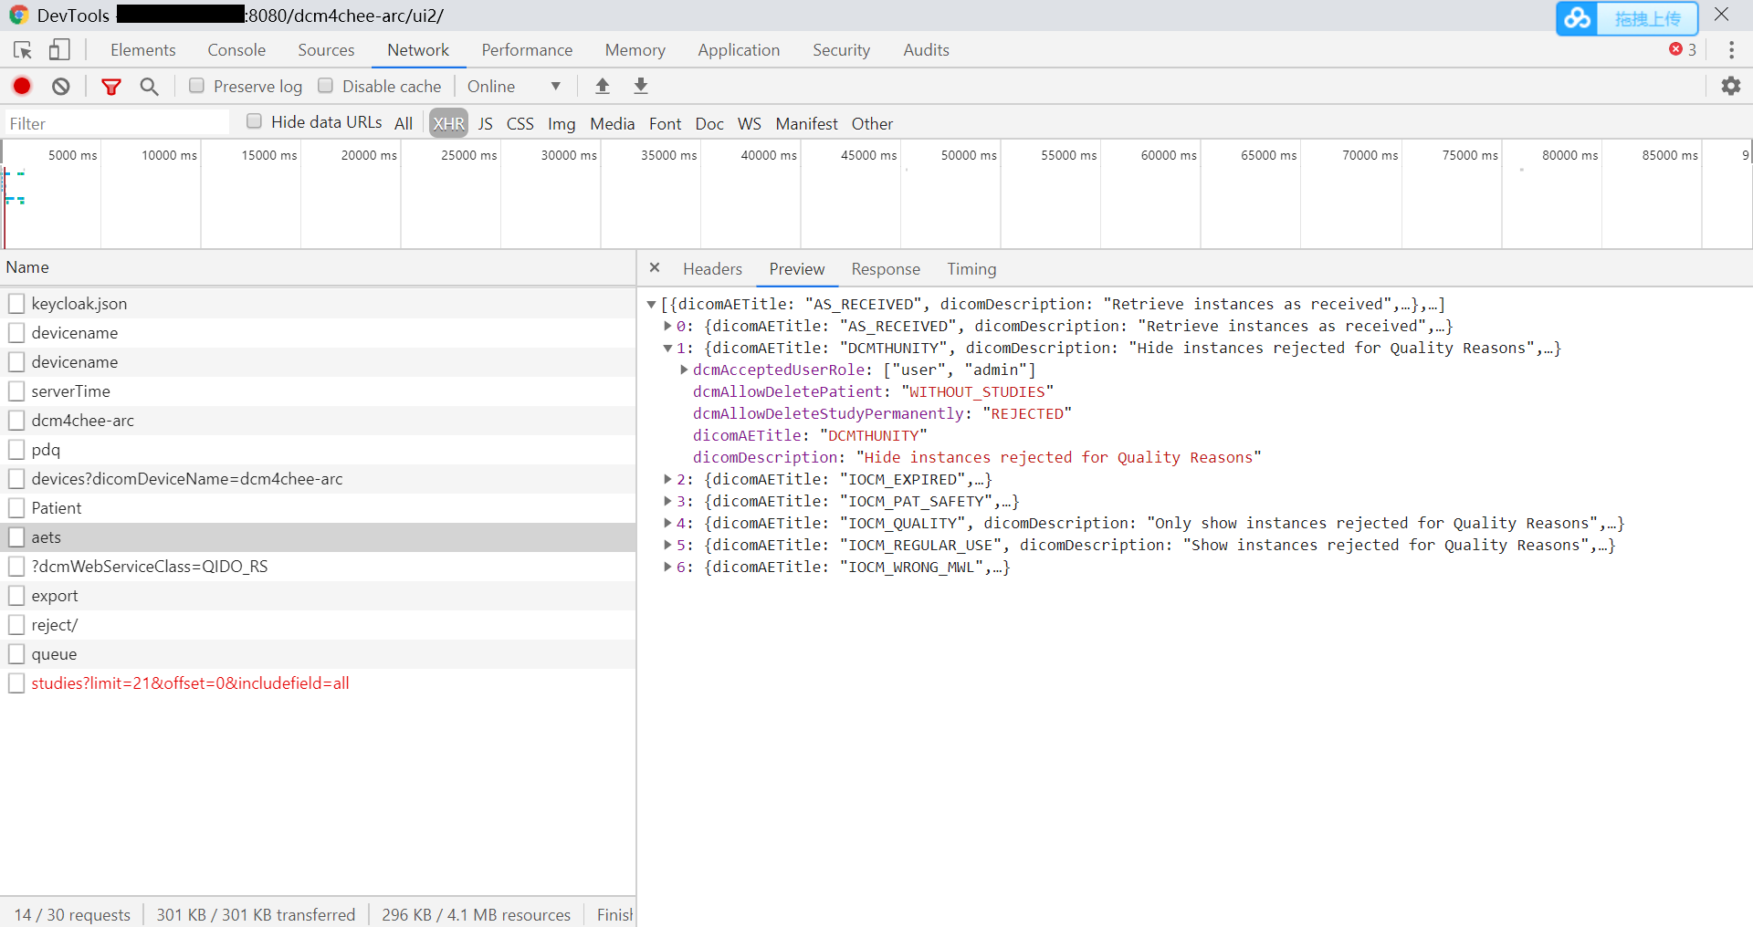Toggle the device toolbar icon
The height and width of the screenshot is (927, 1753).
click(x=58, y=50)
